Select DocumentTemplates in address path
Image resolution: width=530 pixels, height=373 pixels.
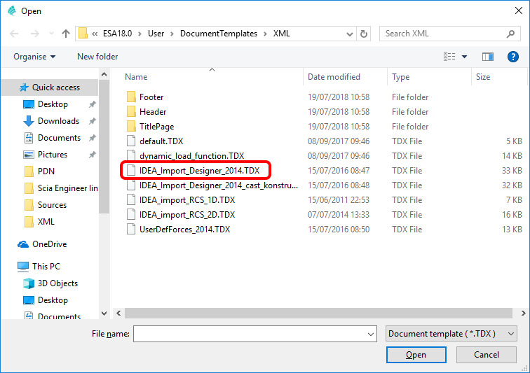(218, 34)
